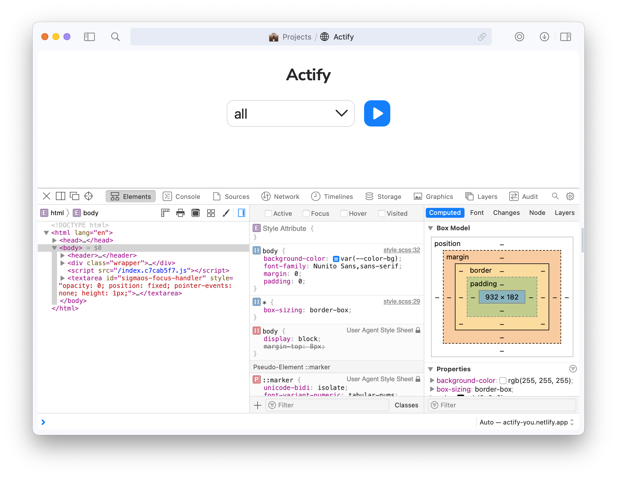Open the Storage tab
Viewport: 617px width, 478px height.
click(383, 197)
